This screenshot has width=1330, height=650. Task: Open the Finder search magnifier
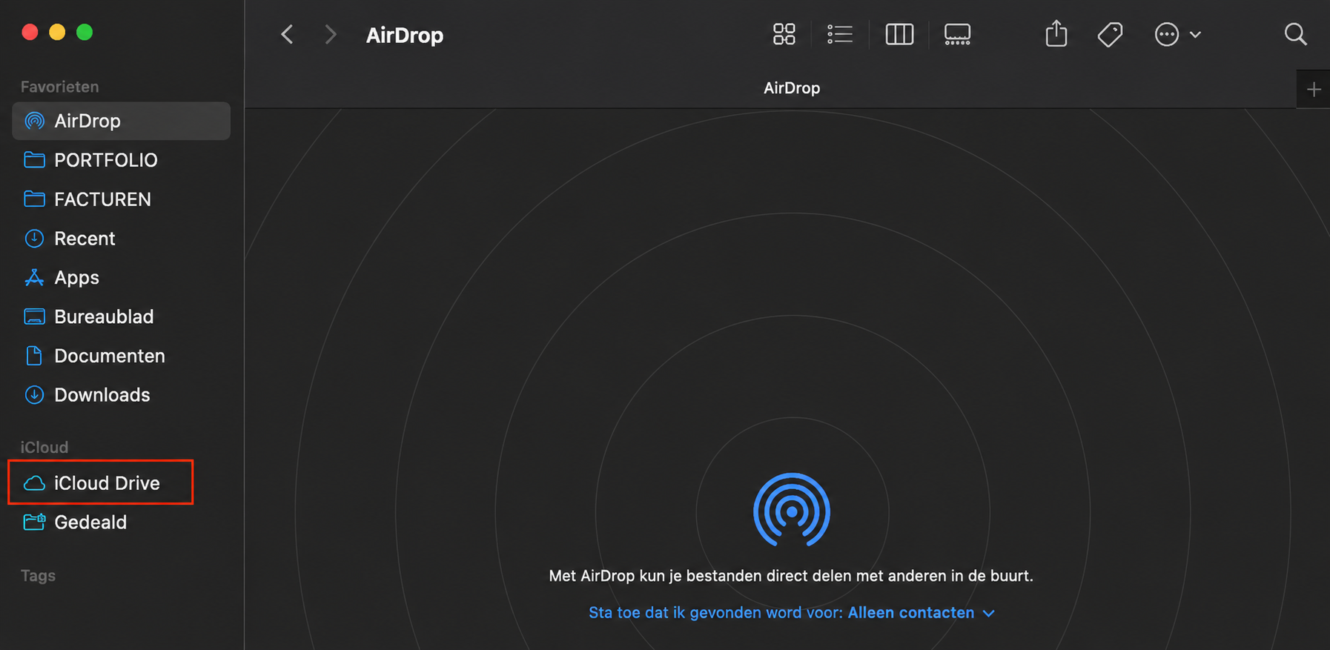pos(1295,34)
